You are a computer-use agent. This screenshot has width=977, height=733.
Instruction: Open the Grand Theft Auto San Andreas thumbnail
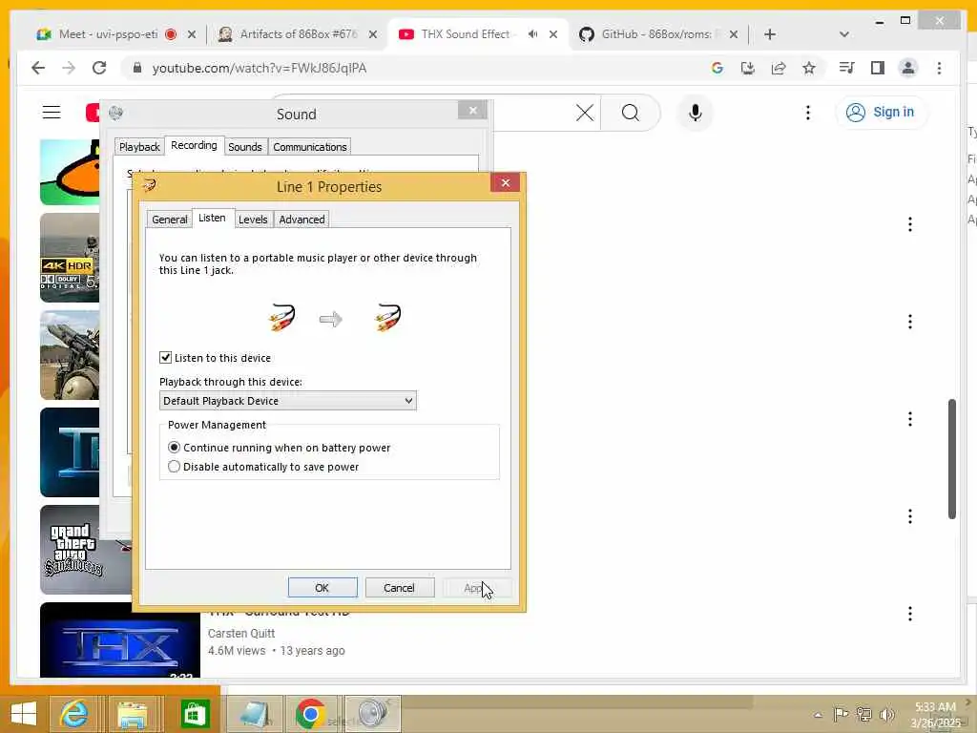tap(86, 549)
